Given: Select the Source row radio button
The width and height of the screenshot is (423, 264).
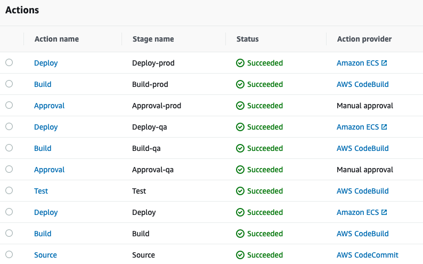Looking at the screenshot, I should (x=9, y=254).
